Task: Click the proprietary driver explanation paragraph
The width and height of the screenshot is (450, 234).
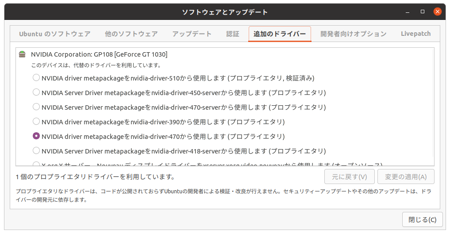Action: (223, 196)
